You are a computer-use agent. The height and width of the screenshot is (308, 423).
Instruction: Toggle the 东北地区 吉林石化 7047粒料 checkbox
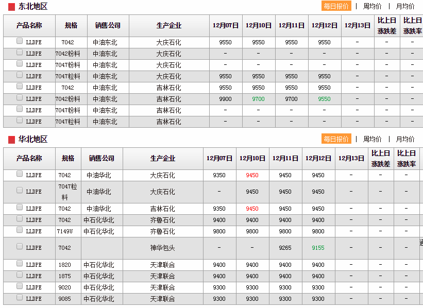tap(20, 121)
